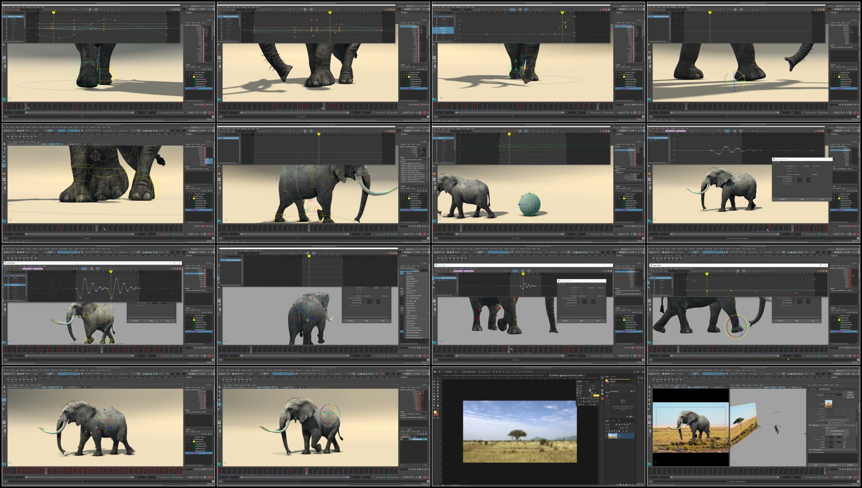
Task: Choose Rotate tool in red-dotted walking elephant screenshot
Action: (x=4, y=404)
